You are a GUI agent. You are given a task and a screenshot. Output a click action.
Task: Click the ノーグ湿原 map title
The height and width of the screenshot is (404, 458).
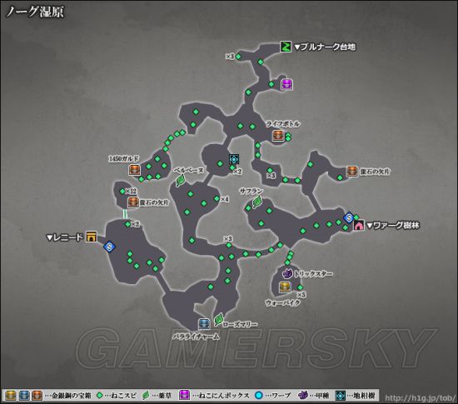(35, 12)
